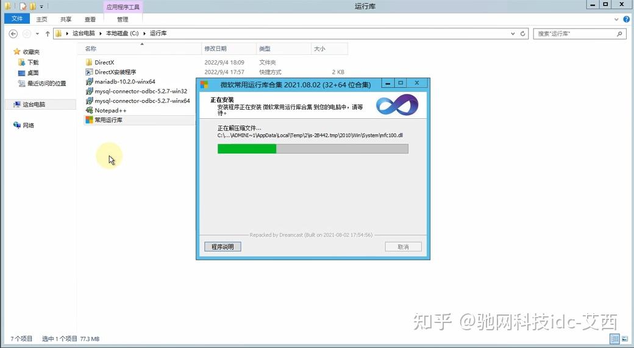This screenshot has width=634, height=348.
Task: Click 这台电脑 in the address bar
Action: tap(84, 34)
